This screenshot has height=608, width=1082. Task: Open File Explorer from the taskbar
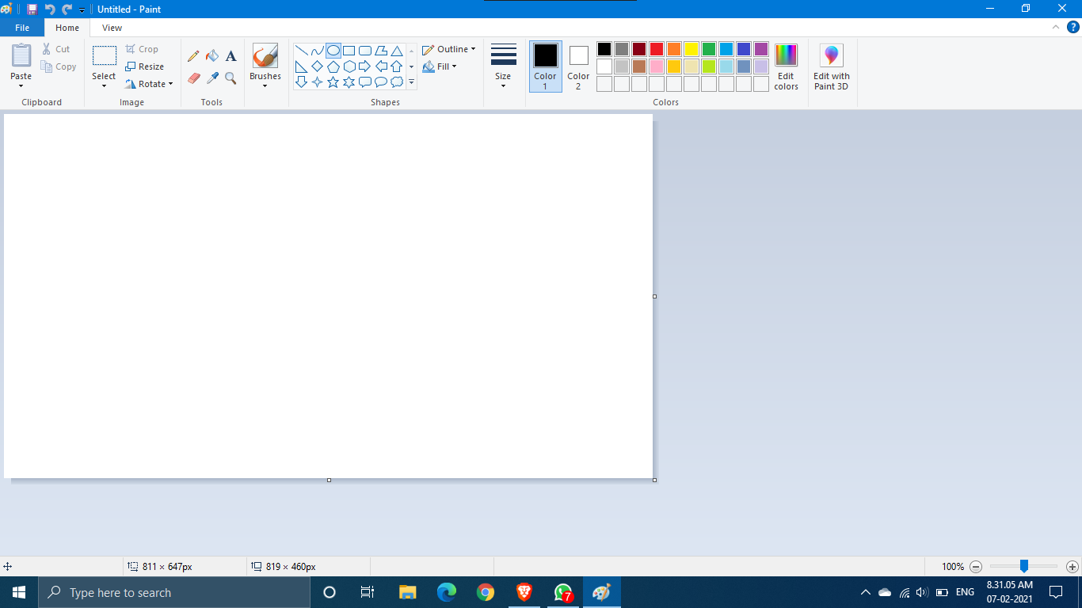click(408, 592)
